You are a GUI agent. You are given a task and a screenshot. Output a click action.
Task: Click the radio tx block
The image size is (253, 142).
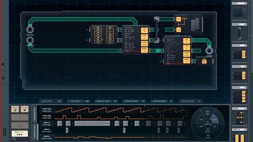pyautogui.click(x=178, y=19)
